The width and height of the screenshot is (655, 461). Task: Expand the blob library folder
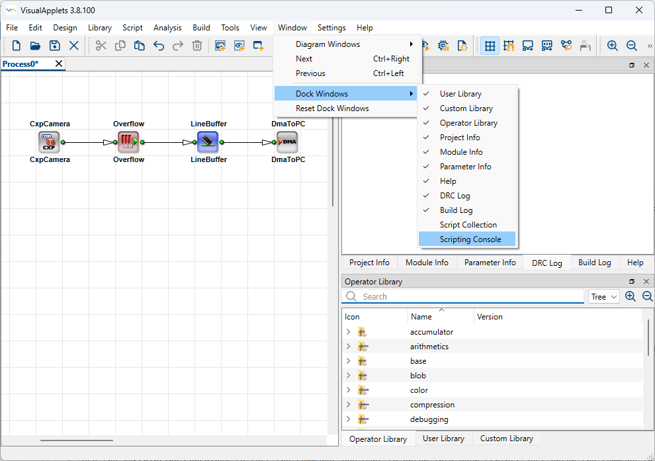(x=349, y=376)
